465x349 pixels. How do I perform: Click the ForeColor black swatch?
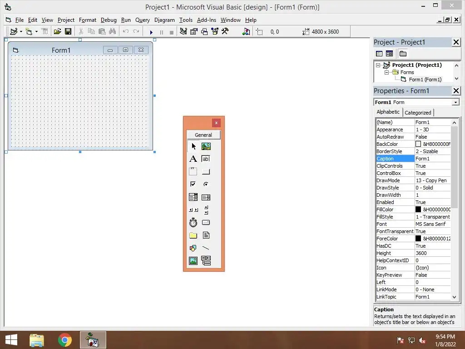(x=418, y=239)
